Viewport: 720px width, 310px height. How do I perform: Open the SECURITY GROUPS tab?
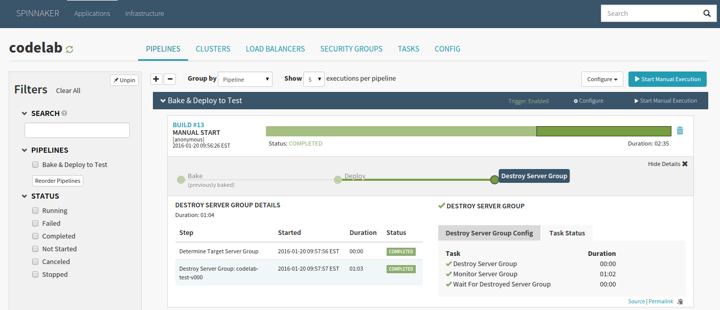coord(351,49)
